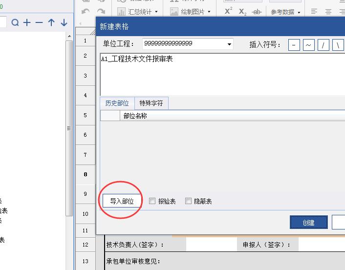Screen dimensions: 345x270
Task: Apply subscript X₂ formatting
Action: [242, 12]
